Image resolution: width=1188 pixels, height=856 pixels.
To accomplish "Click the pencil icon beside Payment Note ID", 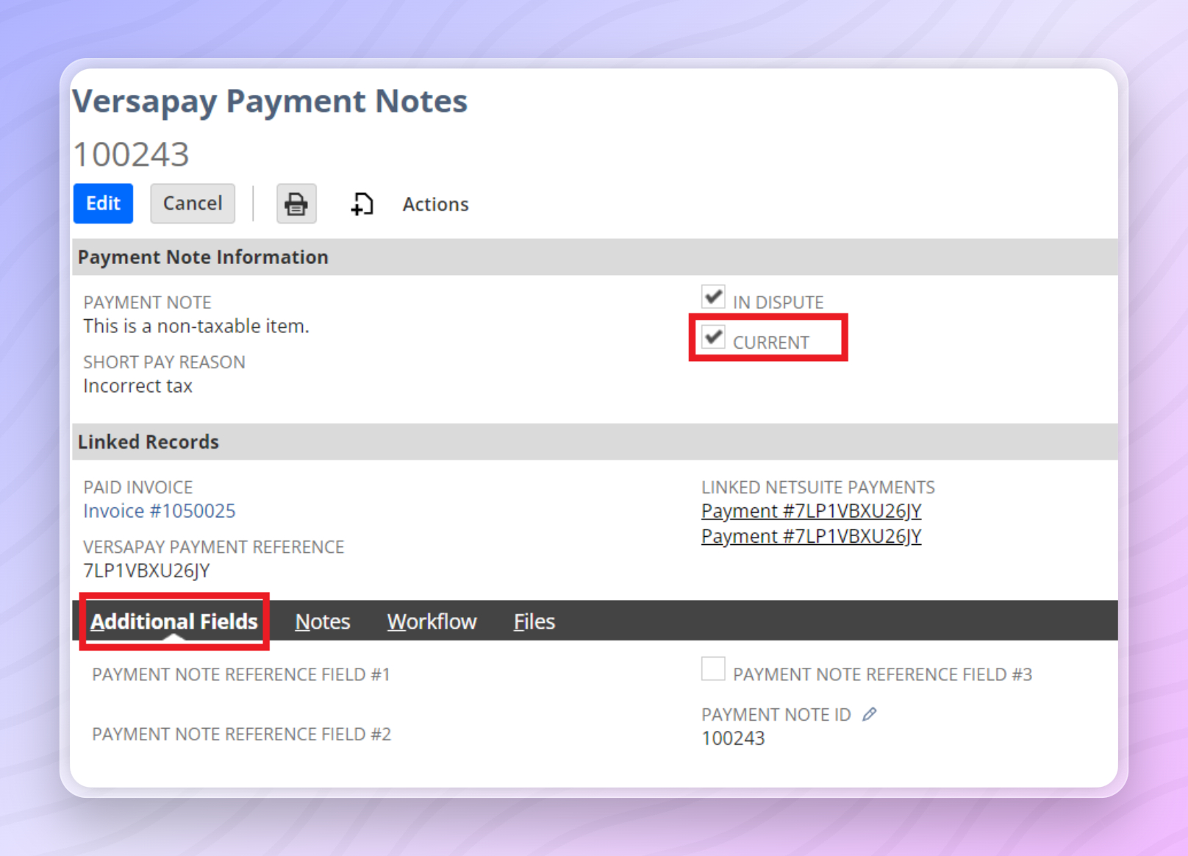I will click(x=870, y=714).
